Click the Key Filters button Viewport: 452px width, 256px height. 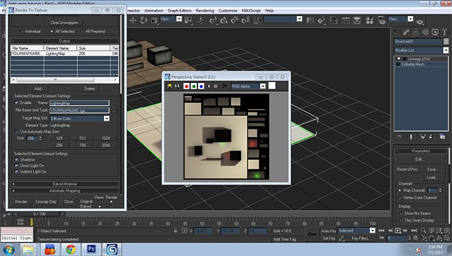point(360,238)
